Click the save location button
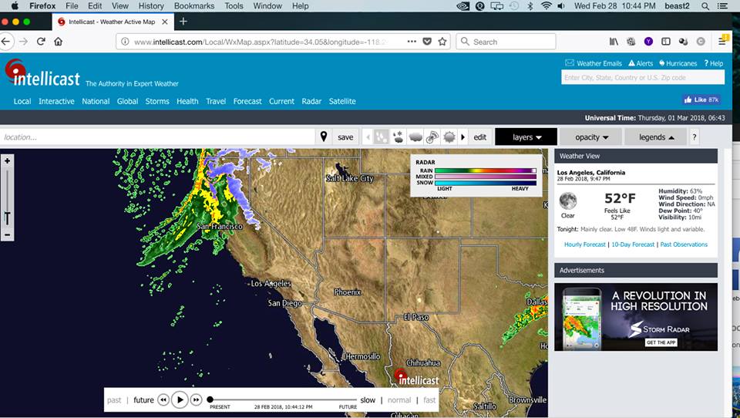This screenshot has height=418, width=740. click(x=345, y=137)
